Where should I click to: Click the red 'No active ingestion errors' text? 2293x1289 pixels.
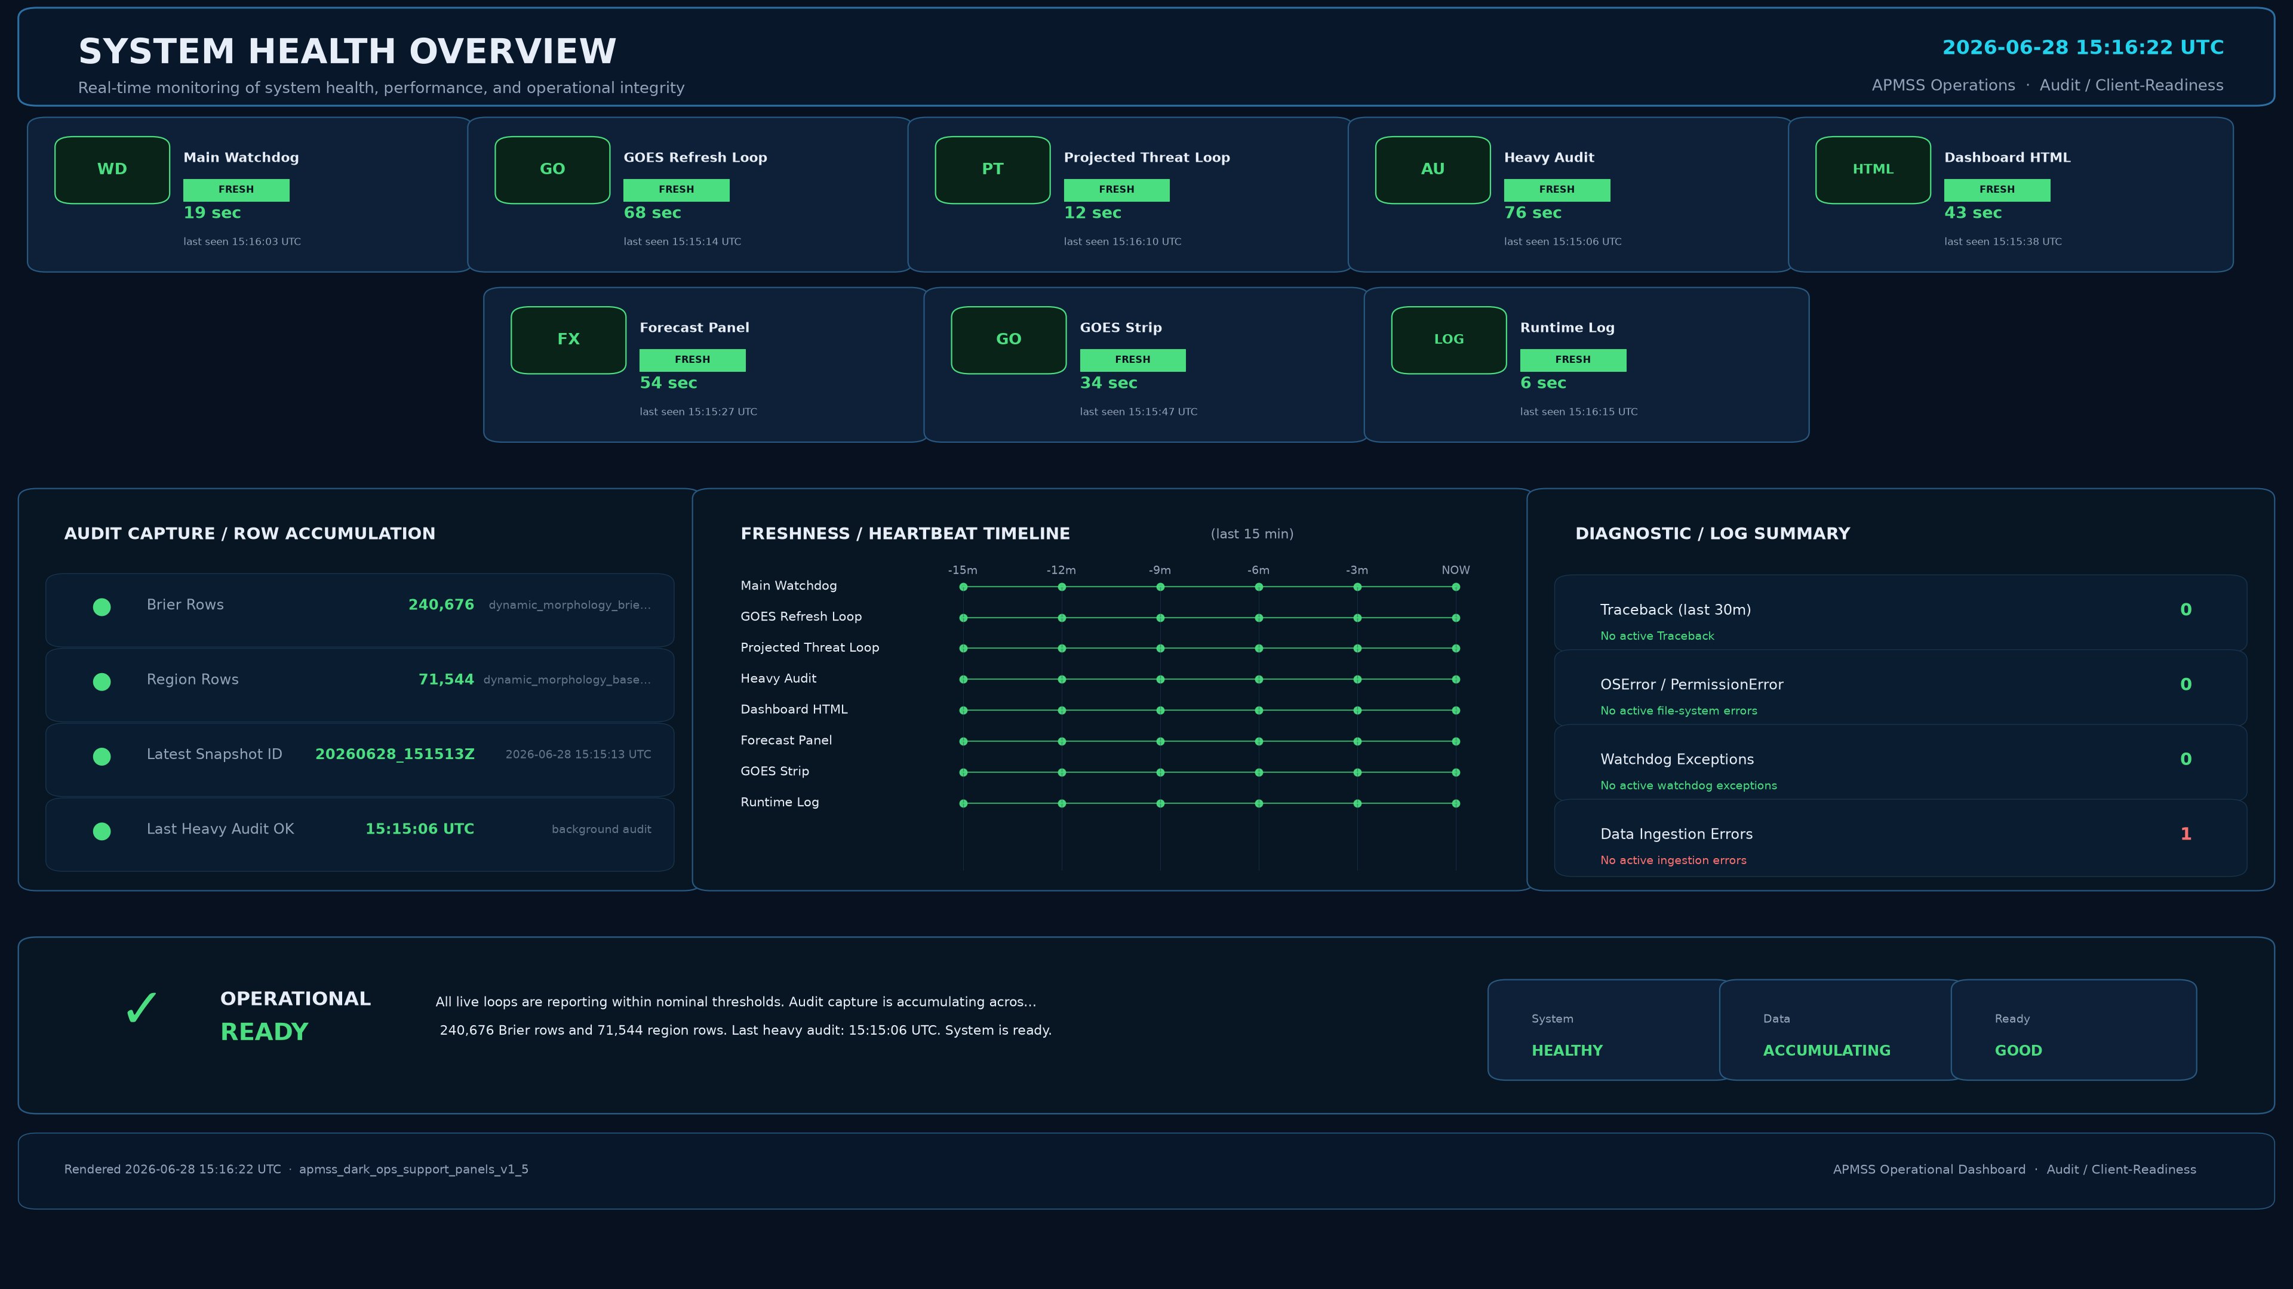coord(1673,860)
